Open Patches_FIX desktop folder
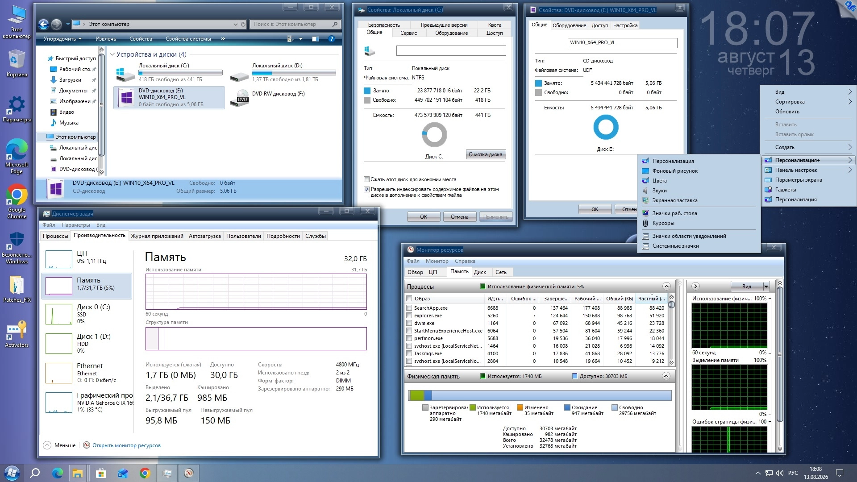This screenshot has height=482, width=857. [17, 289]
